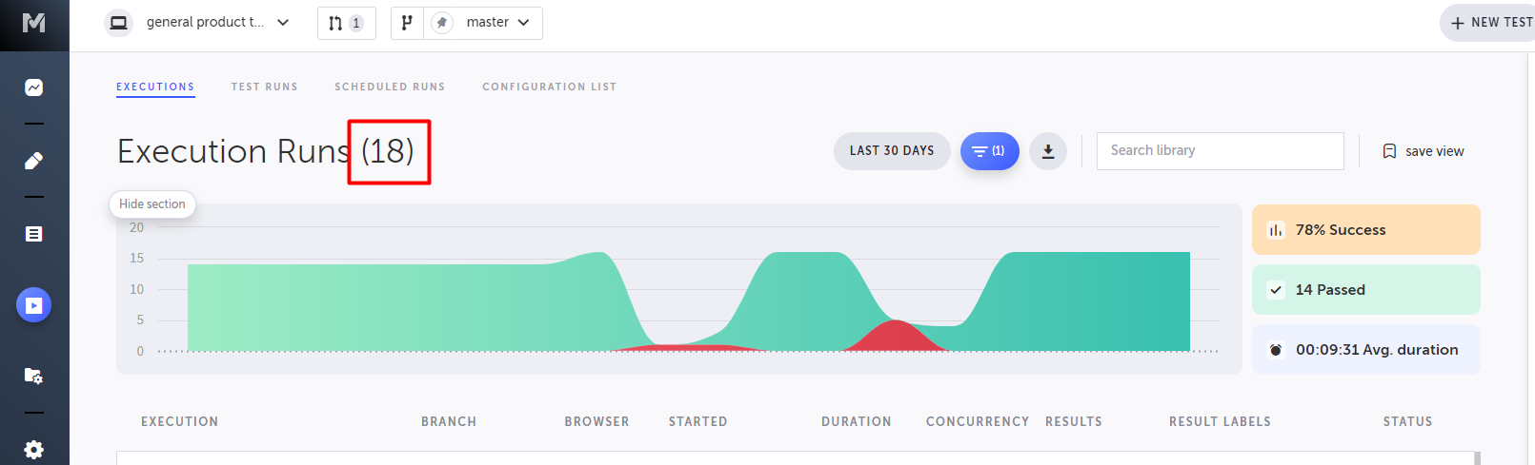
Task: Open the list icon in sidebar
Action: 33,234
